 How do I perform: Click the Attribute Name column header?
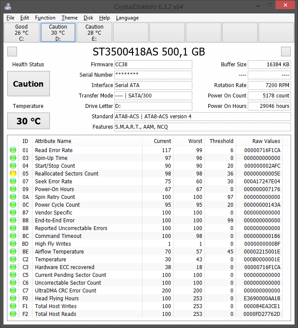tap(87, 141)
